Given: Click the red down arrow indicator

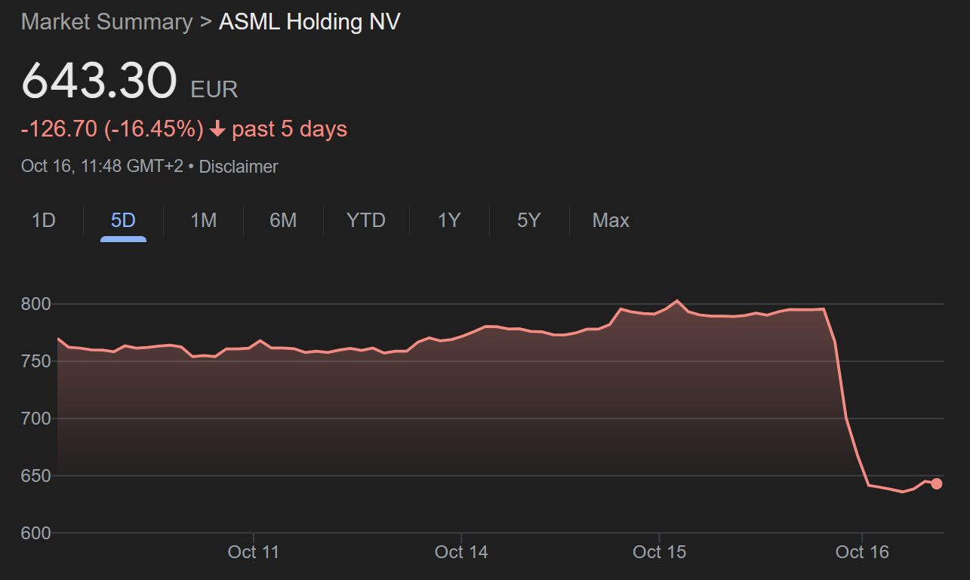Looking at the screenshot, I should click(218, 130).
